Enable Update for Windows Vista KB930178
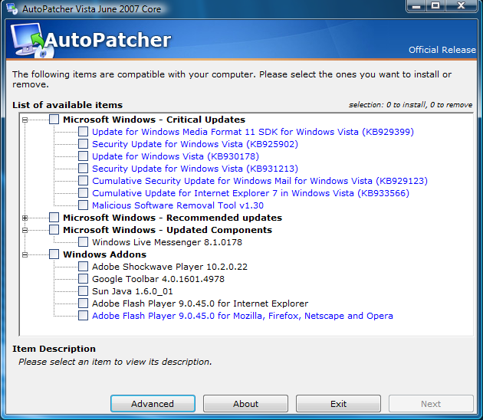483x420 pixels. click(x=83, y=156)
